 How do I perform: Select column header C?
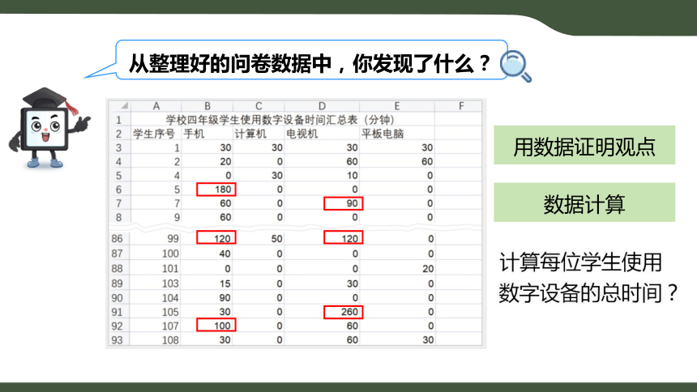click(259, 106)
